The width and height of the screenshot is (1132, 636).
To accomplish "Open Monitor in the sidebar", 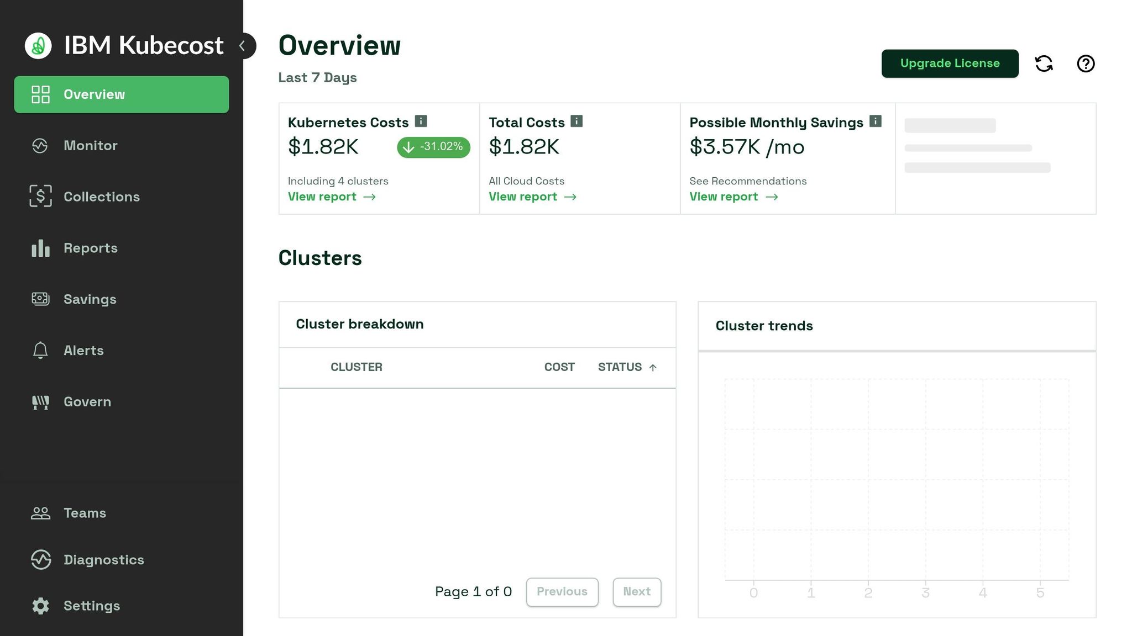I will click(x=90, y=146).
